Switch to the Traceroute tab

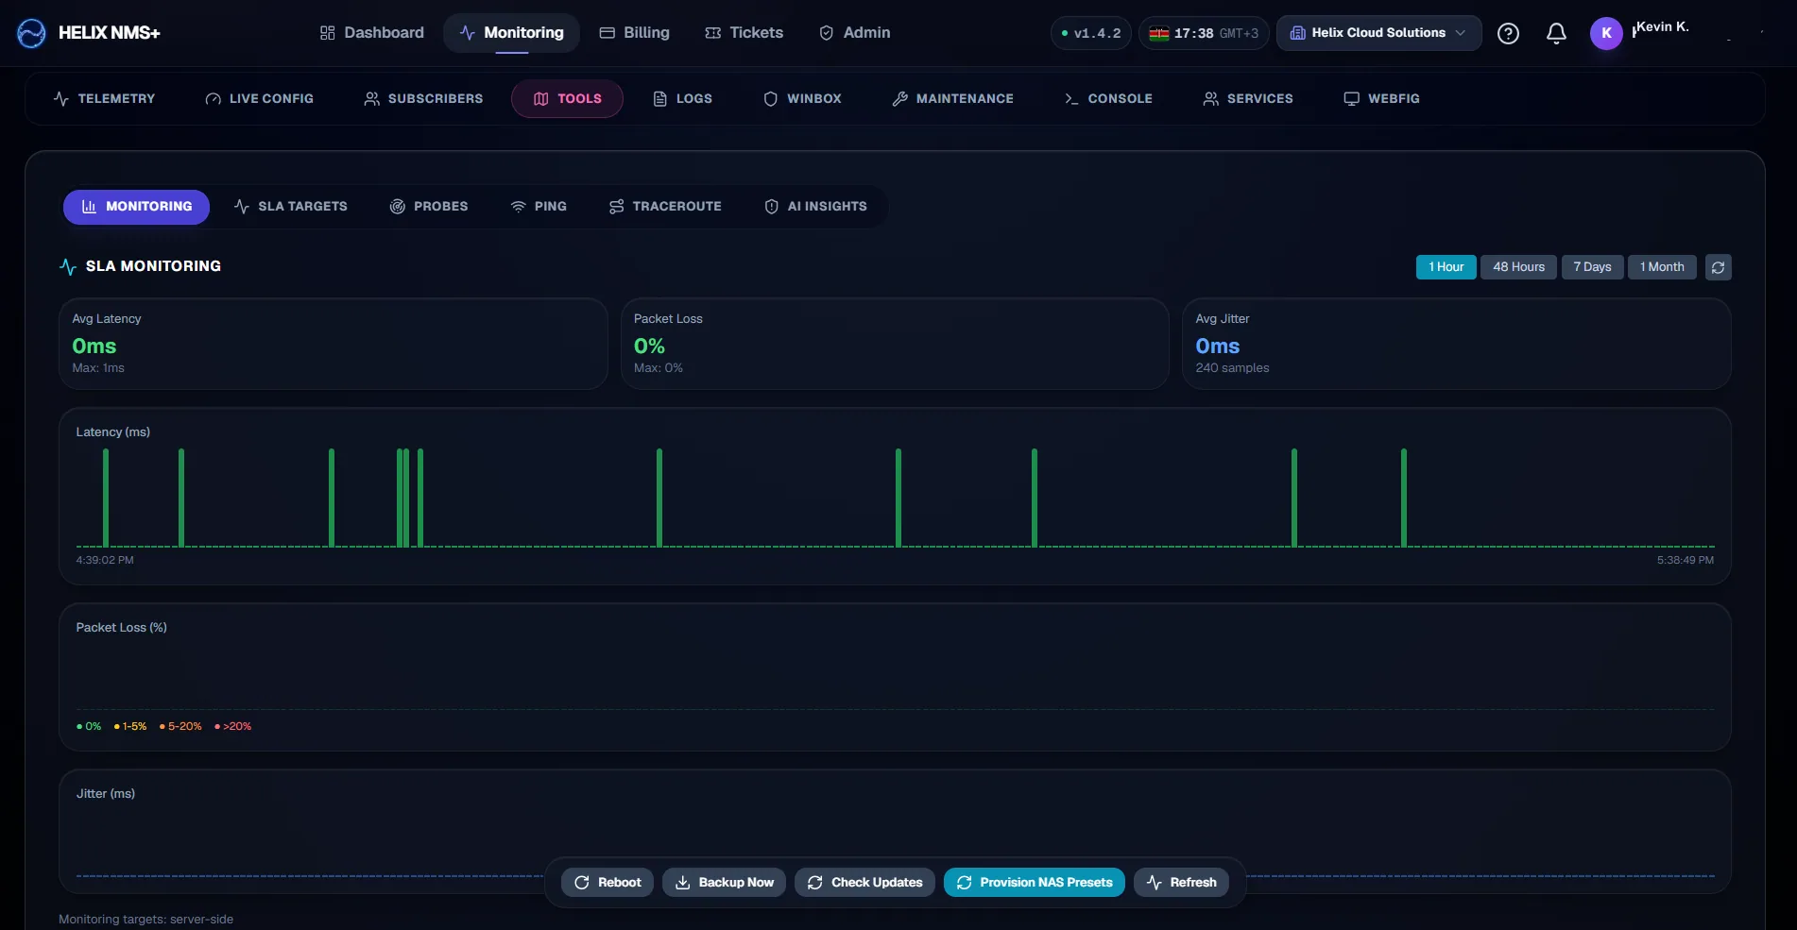[665, 207]
